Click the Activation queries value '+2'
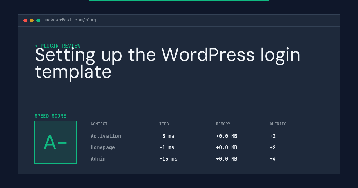Viewport: 358px width, 188px height. click(x=273, y=136)
